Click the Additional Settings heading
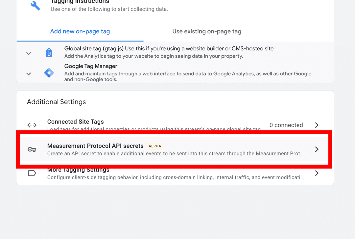355x239 pixels. [x=56, y=102]
